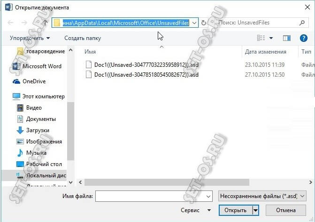
Task: Click the date 27.10.2015 12:50
Action: coord(265,75)
